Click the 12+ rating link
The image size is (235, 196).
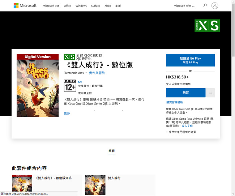[x=80, y=82]
